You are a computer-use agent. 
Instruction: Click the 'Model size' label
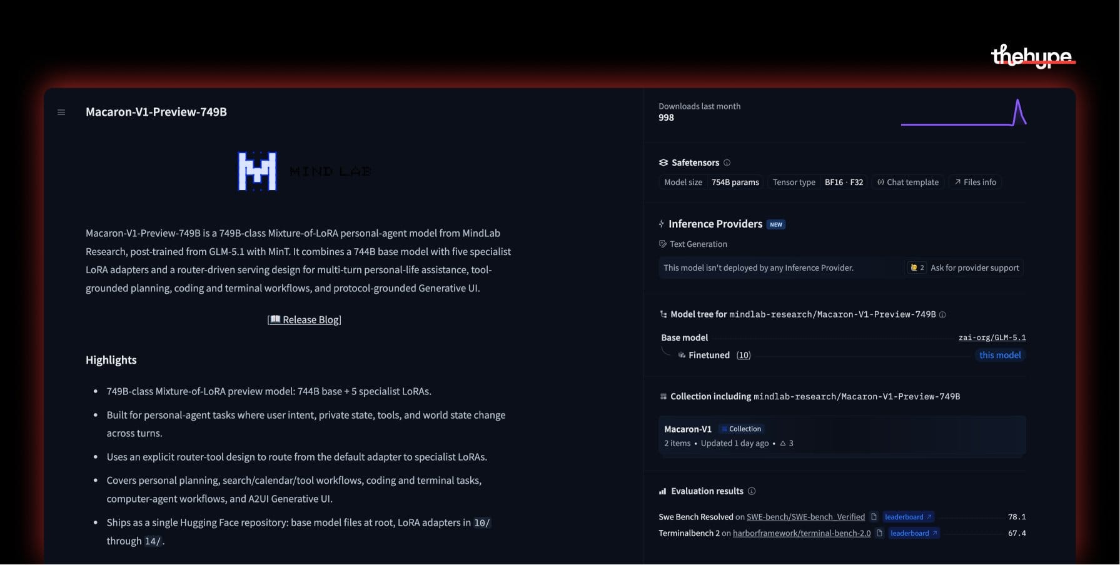(x=683, y=182)
